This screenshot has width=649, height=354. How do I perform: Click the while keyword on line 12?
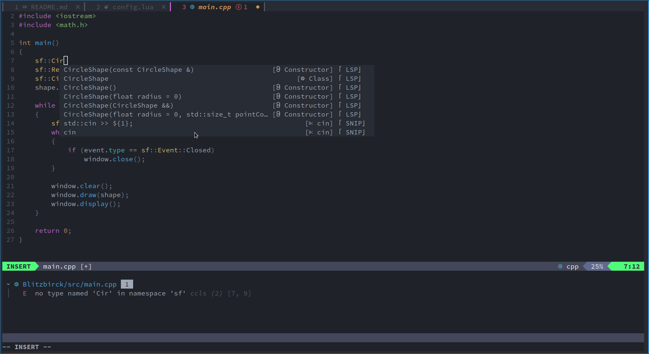(x=45, y=105)
